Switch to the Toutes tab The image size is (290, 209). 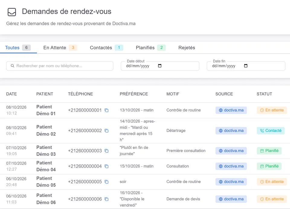click(18, 48)
